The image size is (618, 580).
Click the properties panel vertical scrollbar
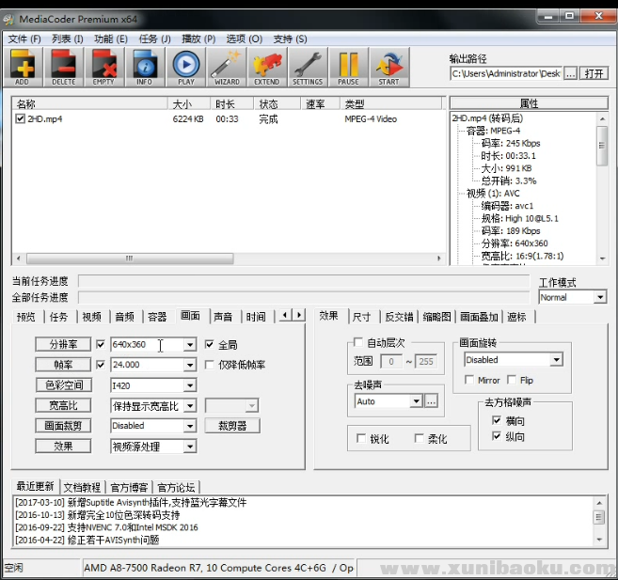602,188
